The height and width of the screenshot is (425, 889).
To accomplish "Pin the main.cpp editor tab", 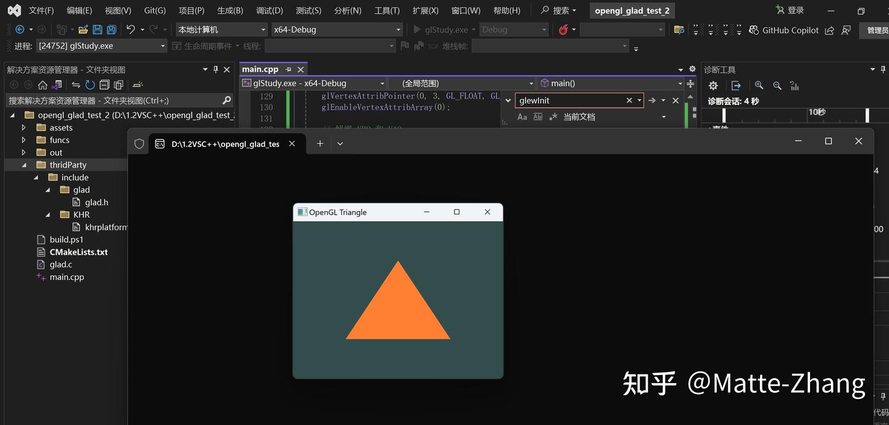I will pos(290,69).
